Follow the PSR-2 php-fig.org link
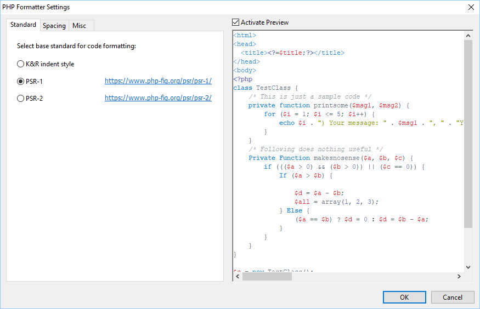The image size is (480, 309). 158,98
